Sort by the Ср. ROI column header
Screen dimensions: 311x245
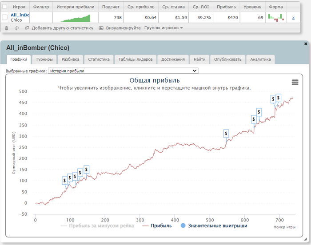[x=201, y=7]
